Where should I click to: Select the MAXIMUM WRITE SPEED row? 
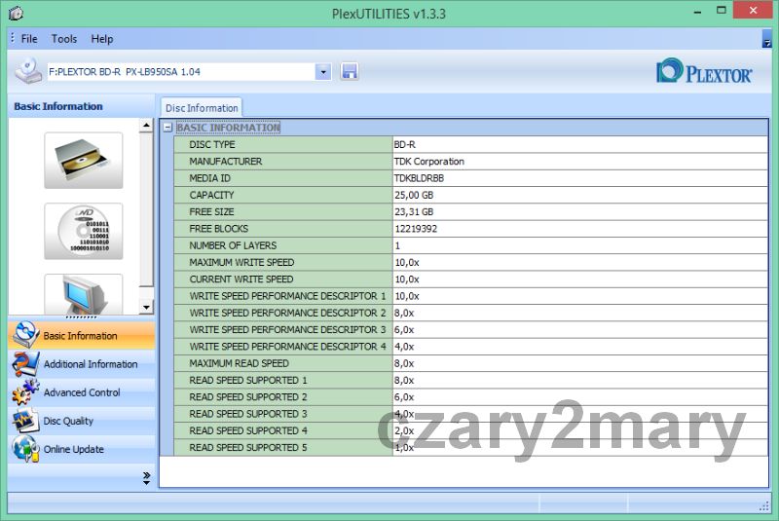(470, 262)
